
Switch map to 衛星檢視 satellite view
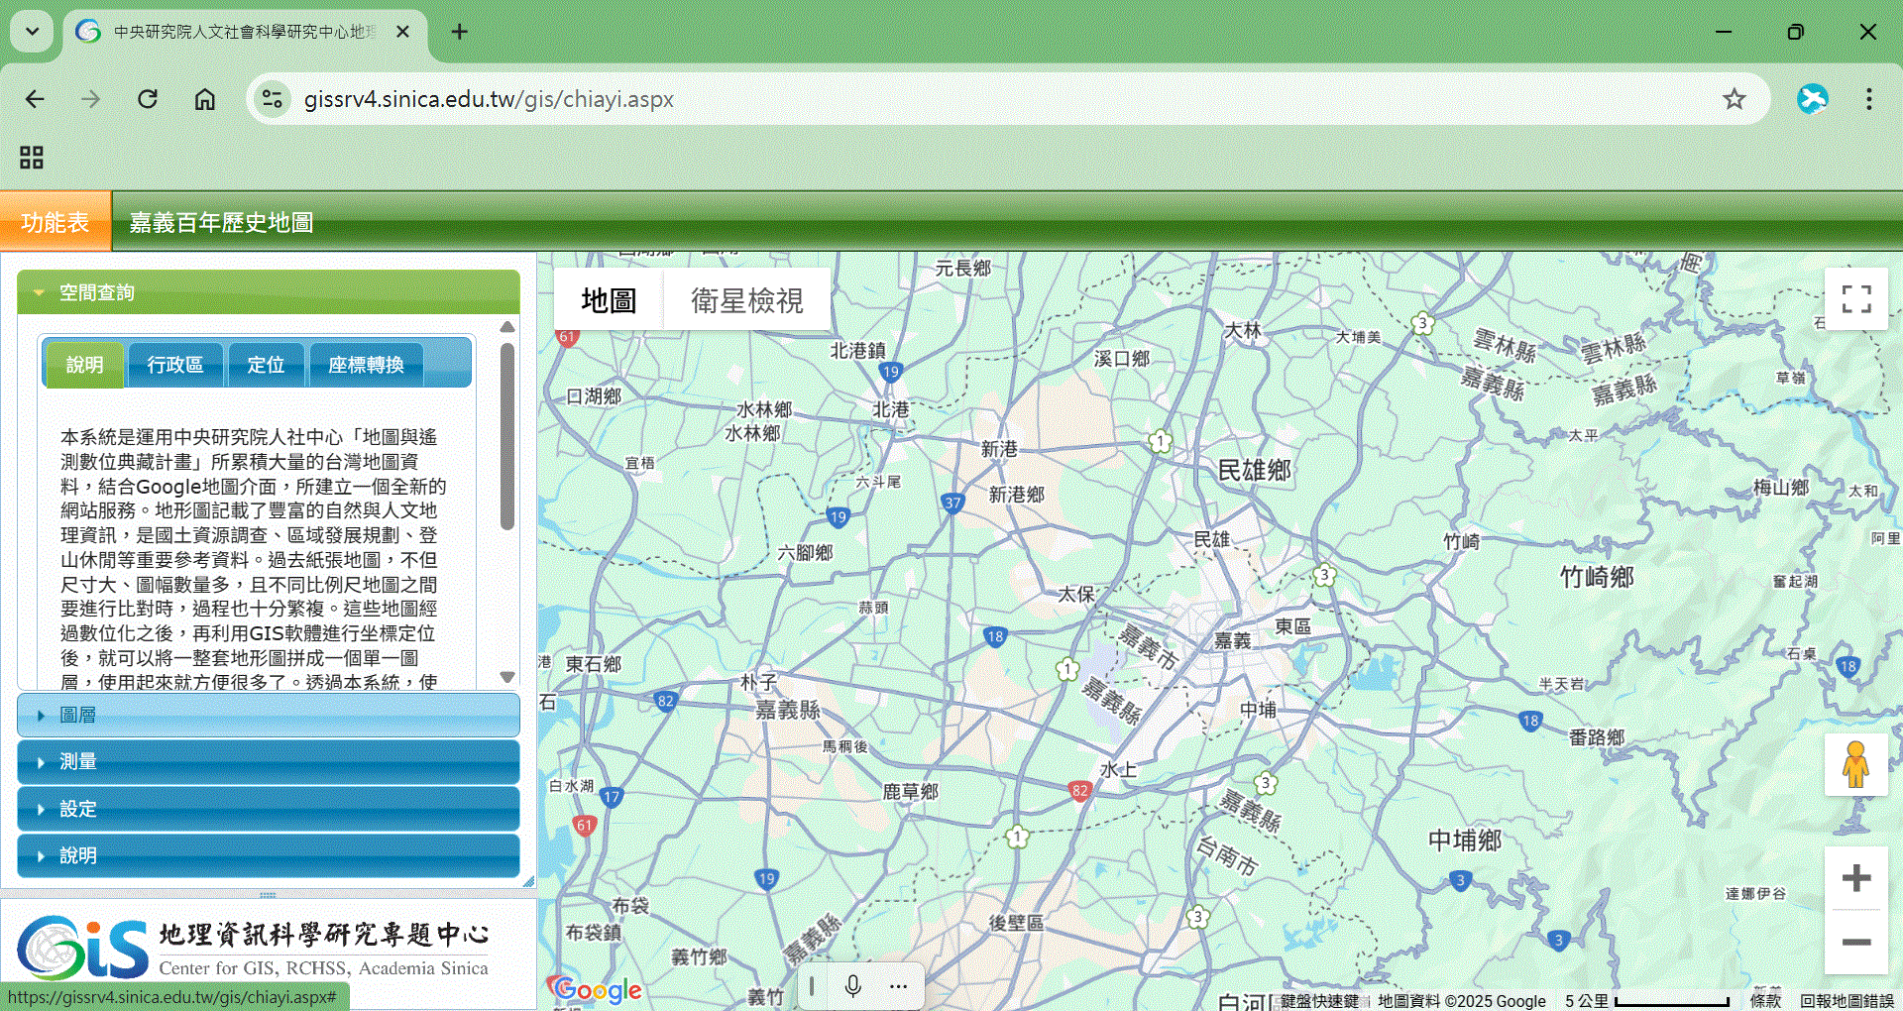point(746,300)
